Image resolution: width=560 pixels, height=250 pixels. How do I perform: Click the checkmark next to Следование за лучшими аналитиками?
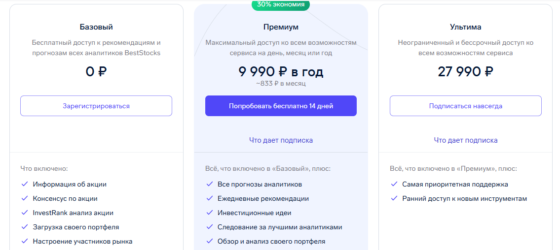(209, 227)
